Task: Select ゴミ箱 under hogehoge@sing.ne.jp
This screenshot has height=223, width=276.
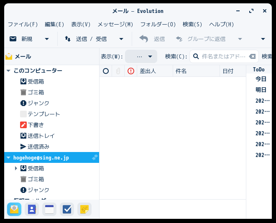Action: pyautogui.click(x=51, y=179)
